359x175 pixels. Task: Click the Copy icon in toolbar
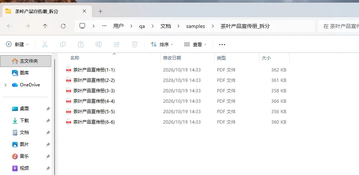coord(63,44)
